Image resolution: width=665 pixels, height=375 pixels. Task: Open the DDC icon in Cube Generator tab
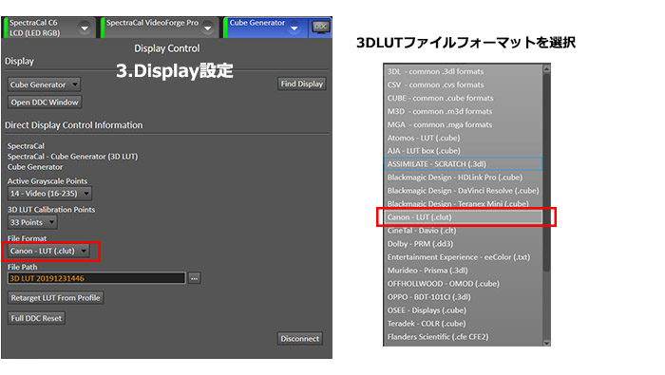(321, 28)
